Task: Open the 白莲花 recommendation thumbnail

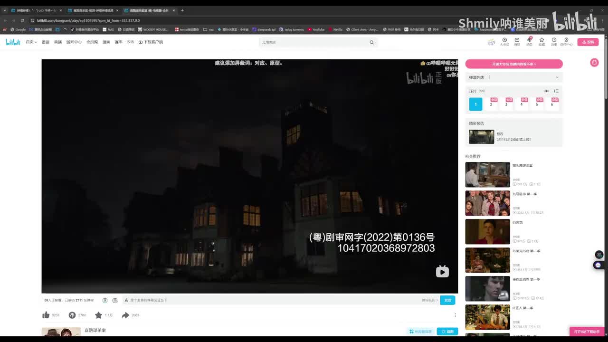Action: pyautogui.click(x=487, y=231)
